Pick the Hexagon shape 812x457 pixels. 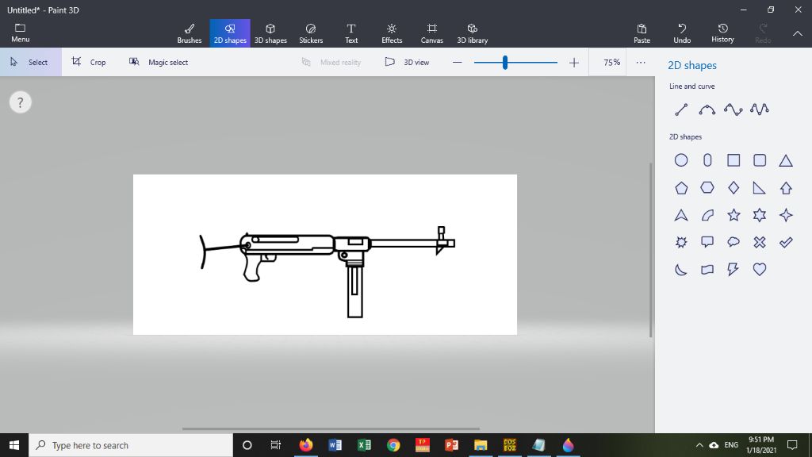pyautogui.click(x=707, y=187)
